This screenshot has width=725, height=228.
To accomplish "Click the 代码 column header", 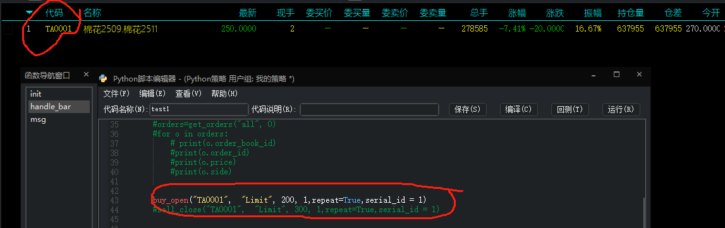I will point(54,13).
